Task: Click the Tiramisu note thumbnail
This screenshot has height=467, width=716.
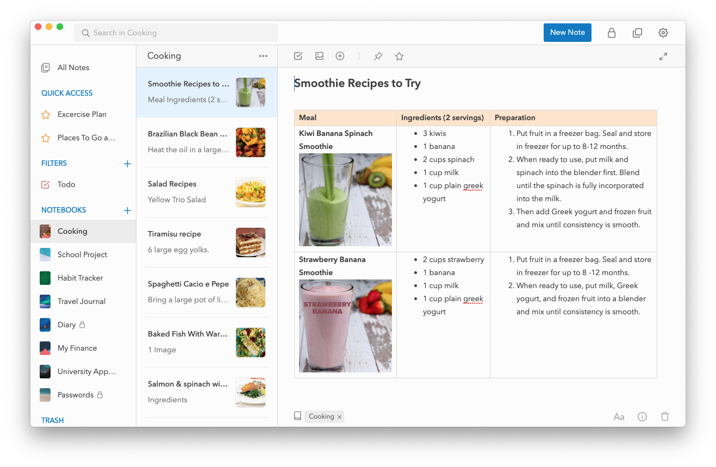Action: 251,242
